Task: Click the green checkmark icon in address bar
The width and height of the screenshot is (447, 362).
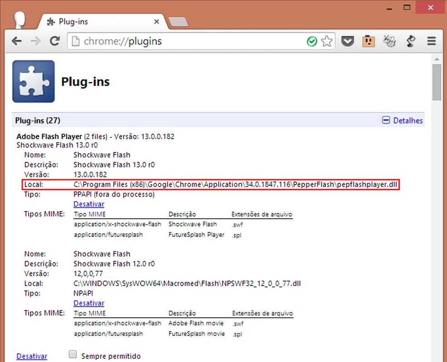Action: coord(312,41)
